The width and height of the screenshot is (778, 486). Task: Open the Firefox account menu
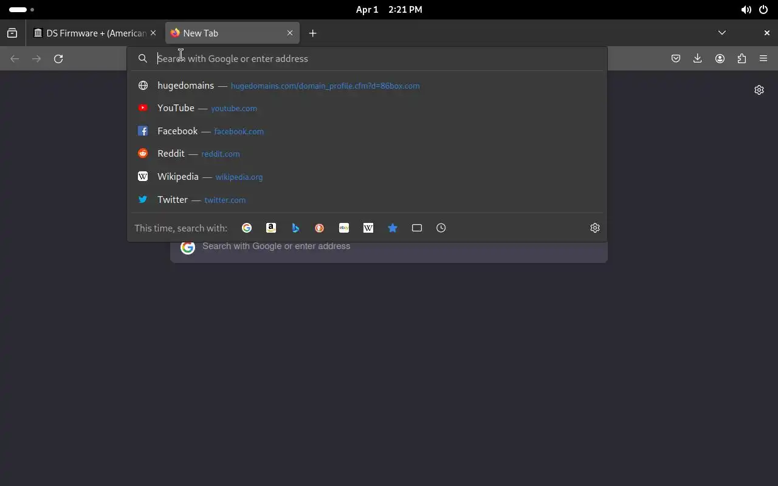(720, 59)
